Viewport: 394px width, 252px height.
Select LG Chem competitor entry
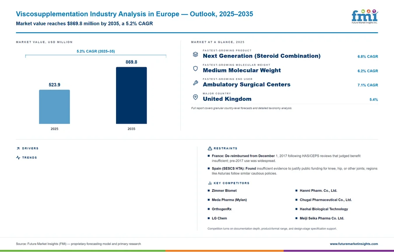pyautogui.click(x=219, y=218)
